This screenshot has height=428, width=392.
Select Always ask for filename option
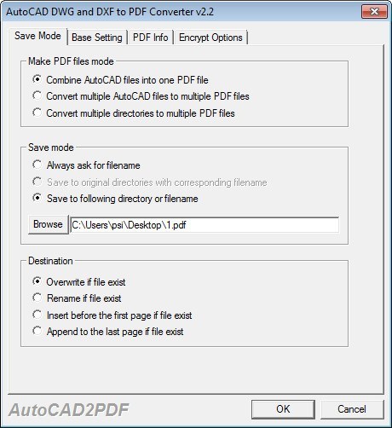click(86, 165)
